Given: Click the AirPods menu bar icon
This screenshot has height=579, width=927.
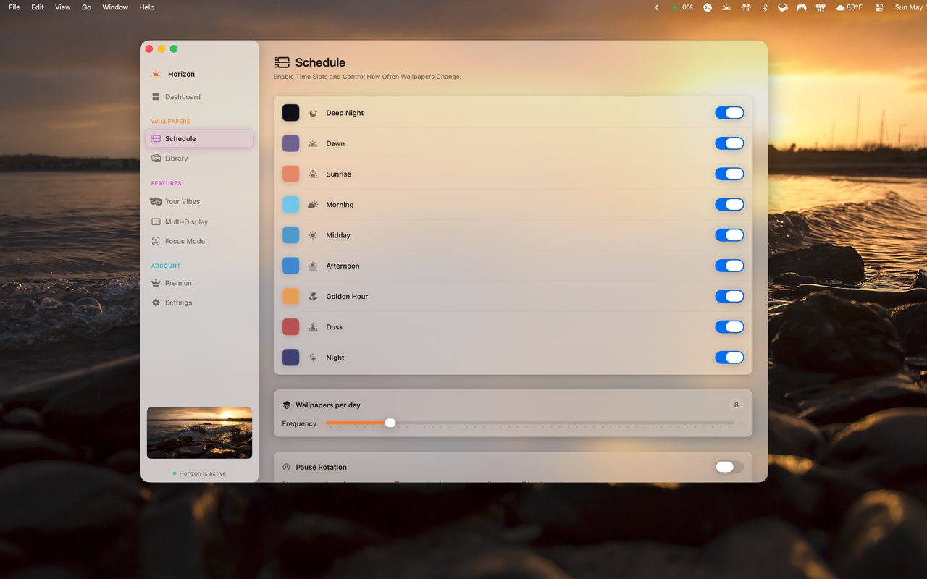Looking at the screenshot, I should coord(746,7).
